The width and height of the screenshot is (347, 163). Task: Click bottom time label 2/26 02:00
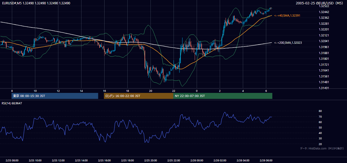click(x=220, y=160)
